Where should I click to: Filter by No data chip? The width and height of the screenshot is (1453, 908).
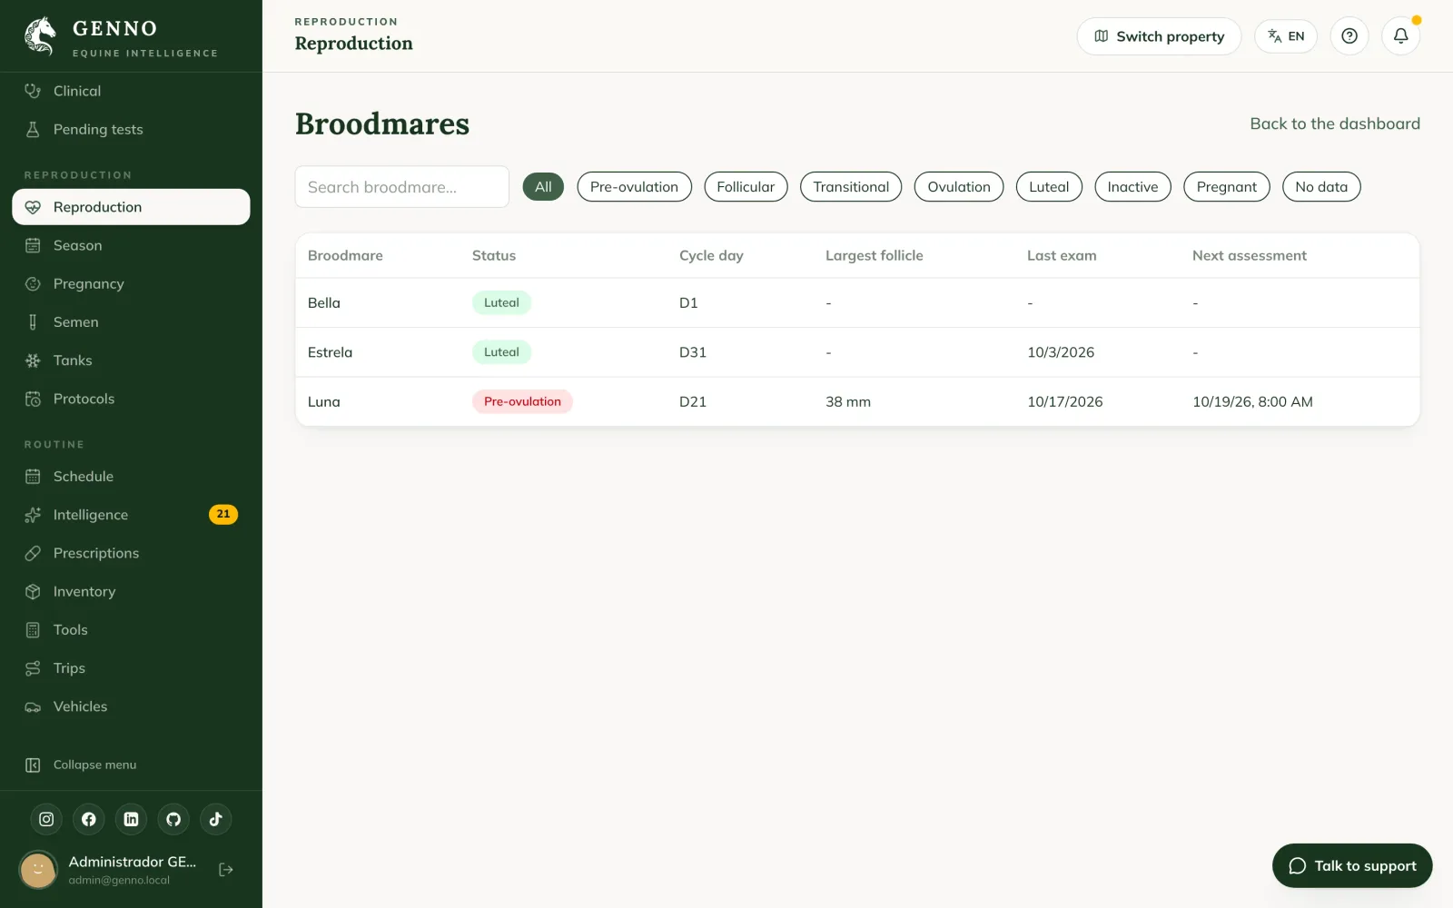pyautogui.click(x=1321, y=187)
